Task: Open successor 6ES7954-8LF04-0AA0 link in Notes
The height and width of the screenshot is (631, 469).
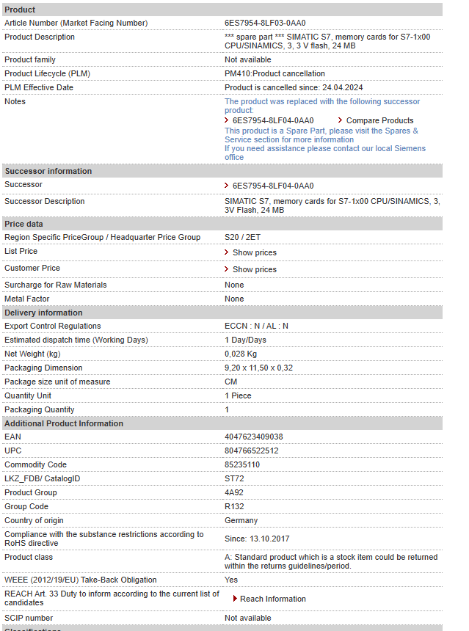Action: coord(272,120)
